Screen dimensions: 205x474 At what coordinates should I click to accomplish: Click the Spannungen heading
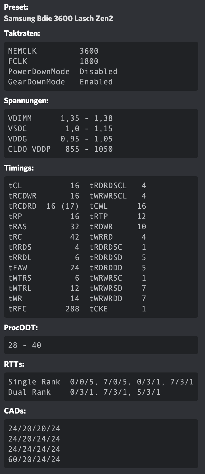pyautogui.click(x=26, y=101)
